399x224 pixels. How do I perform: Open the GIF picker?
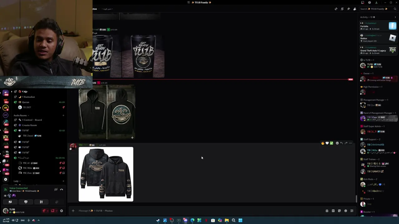click(333, 211)
